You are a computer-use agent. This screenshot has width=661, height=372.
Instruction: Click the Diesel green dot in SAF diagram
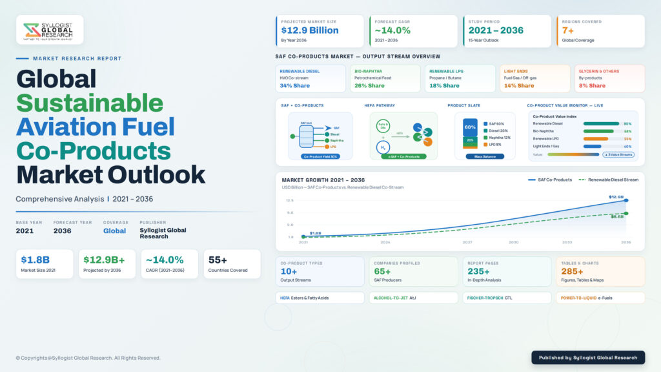pos(327,134)
